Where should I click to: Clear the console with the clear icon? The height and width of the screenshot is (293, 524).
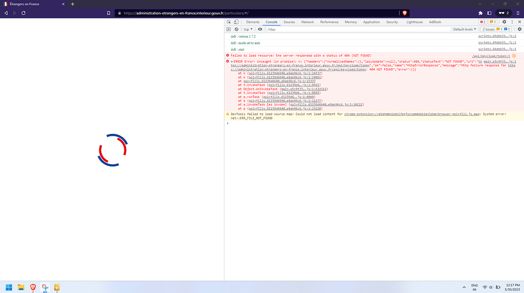(x=236, y=30)
